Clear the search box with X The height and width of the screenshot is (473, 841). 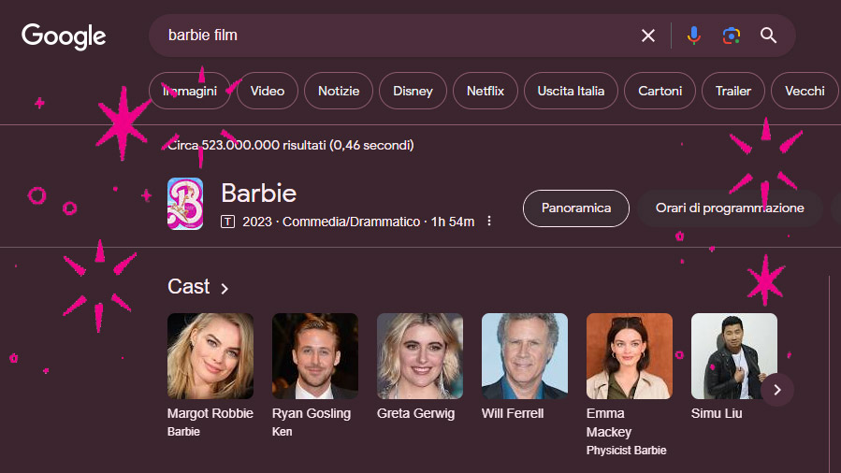coord(648,36)
